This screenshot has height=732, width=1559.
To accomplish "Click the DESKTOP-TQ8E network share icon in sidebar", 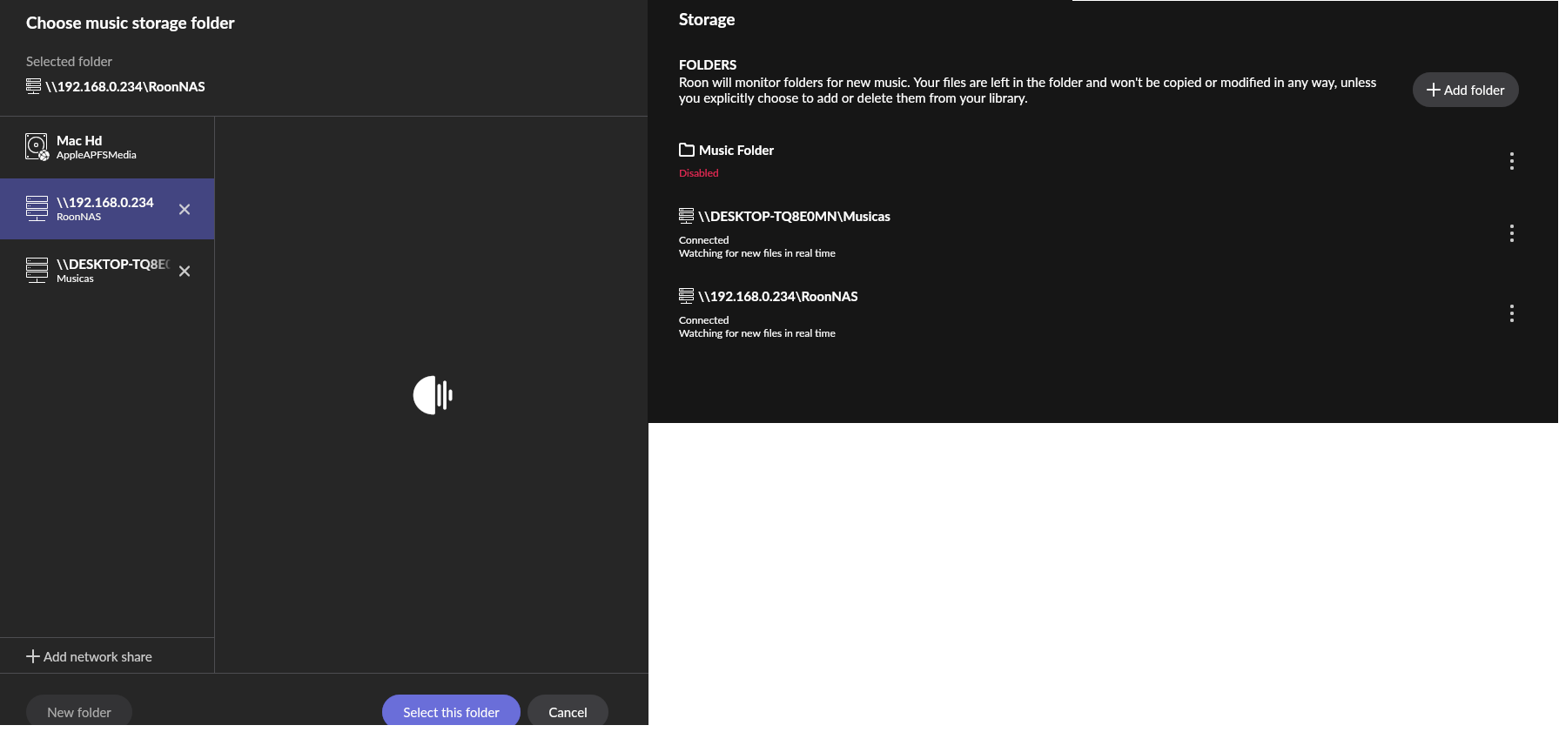I will 37,271.
